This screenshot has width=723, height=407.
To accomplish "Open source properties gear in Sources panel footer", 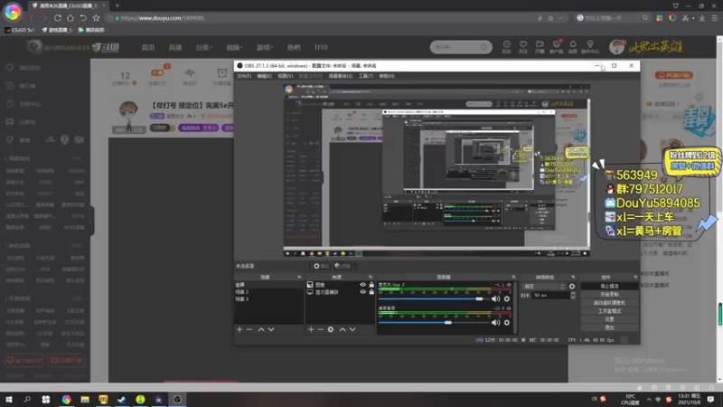I will (x=331, y=329).
